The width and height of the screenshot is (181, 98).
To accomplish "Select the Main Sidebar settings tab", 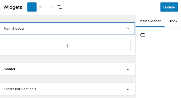I will [x=150, y=21].
